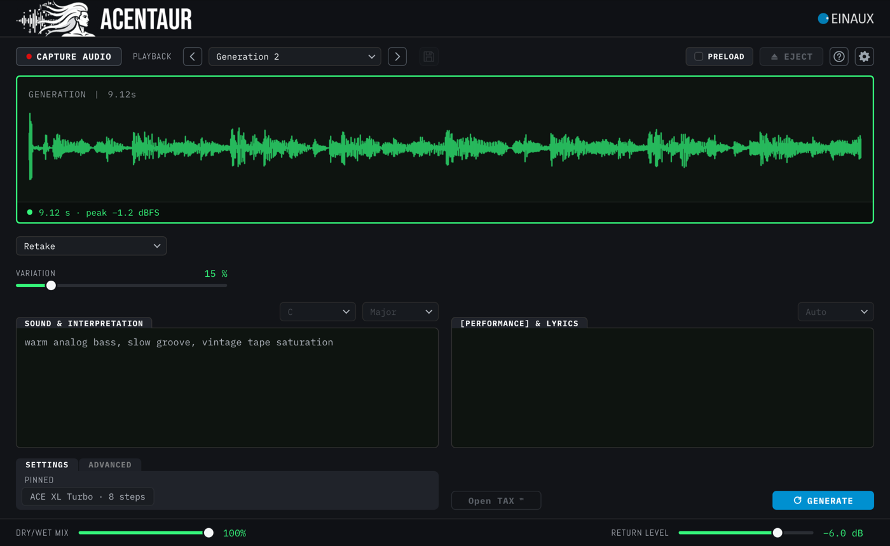Click the -6.0 dB return level value

[x=843, y=533]
